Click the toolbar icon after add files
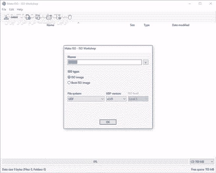The height and width of the screenshot is (173, 216). (38, 17)
